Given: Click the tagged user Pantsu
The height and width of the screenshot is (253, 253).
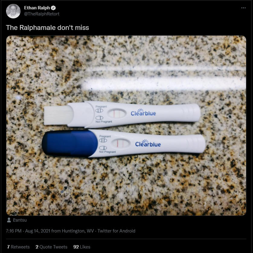Looking at the screenshot, I should tap(20, 220).
